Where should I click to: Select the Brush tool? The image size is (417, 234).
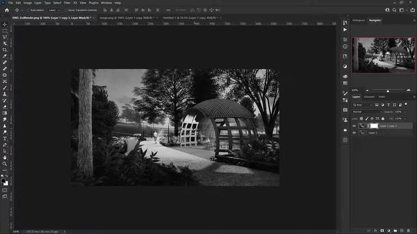pyautogui.click(x=5, y=88)
